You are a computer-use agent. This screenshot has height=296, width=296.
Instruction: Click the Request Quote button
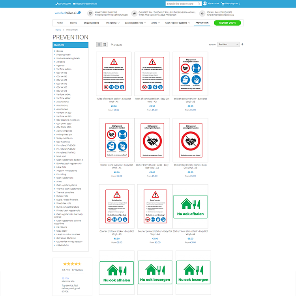pyautogui.click(x=227, y=23)
